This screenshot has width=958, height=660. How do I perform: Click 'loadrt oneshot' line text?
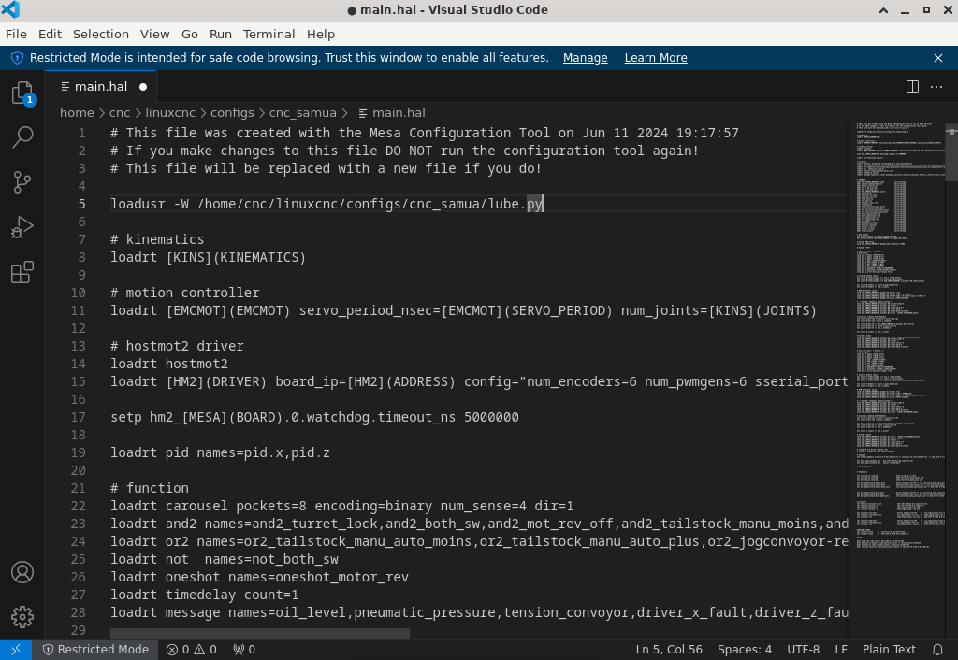(260, 577)
